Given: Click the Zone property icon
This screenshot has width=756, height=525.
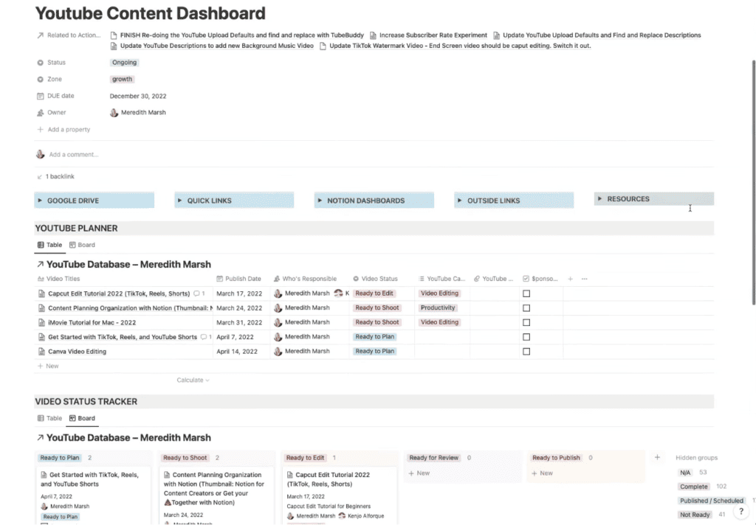Looking at the screenshot, I should pyautogui.click(x=41, y=79).
